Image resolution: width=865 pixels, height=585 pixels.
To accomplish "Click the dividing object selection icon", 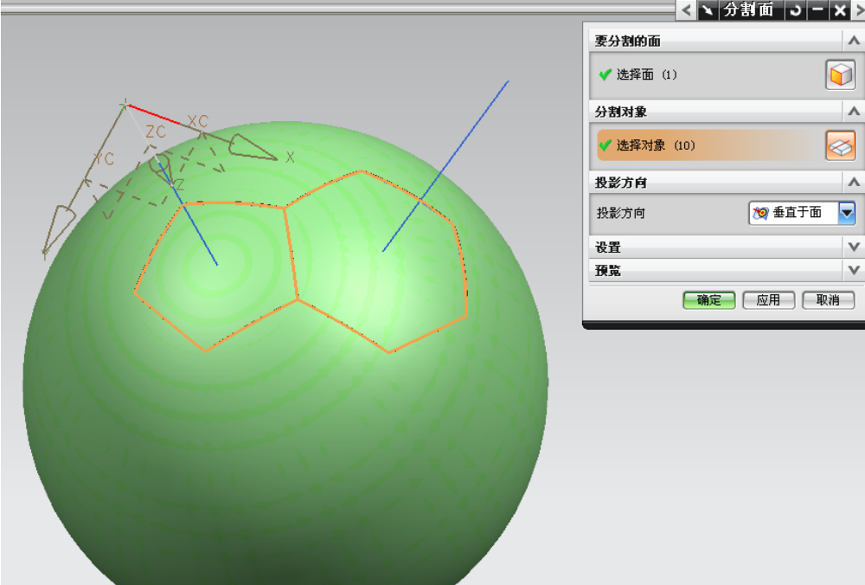I will click(840, 145).
